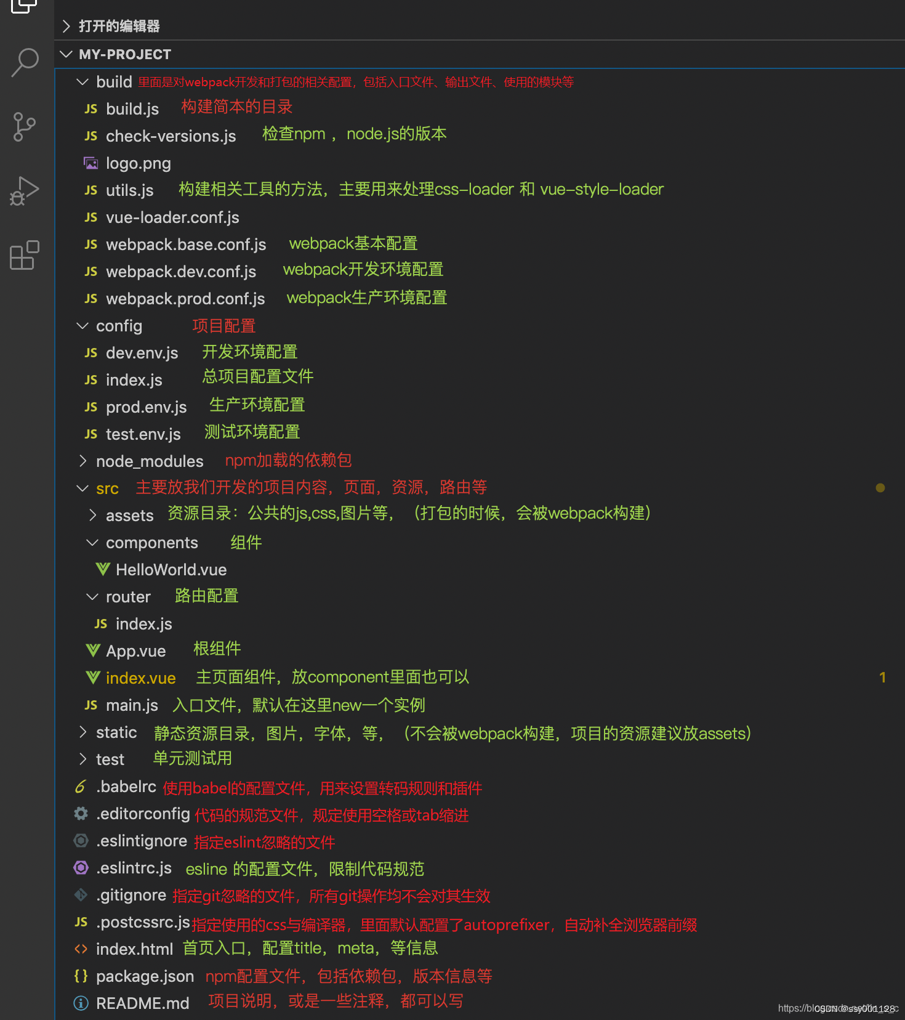
Task: Click the info icon beside README.md
Action: click(81, 1003)
